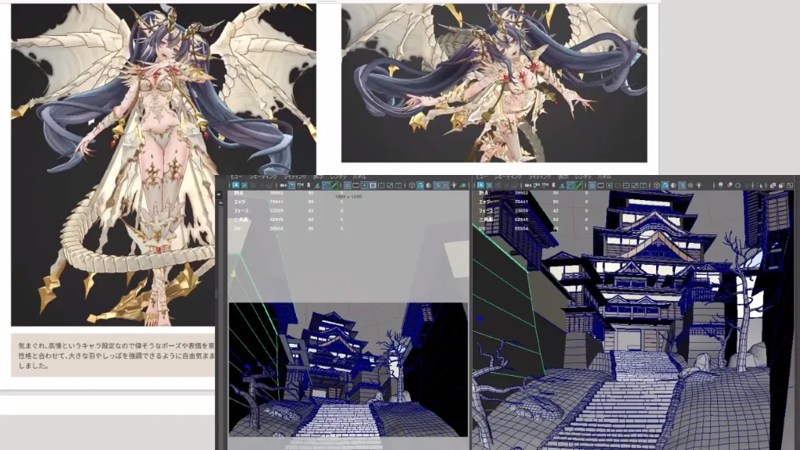Click the light bulb icon in left viewport
This screenshot has width=800, height=450.
454,185
